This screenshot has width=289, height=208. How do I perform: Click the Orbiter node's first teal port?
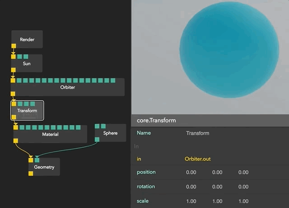point(19,81)
